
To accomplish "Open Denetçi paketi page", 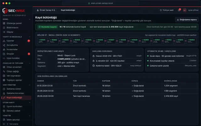I will (x=16, y=111).
